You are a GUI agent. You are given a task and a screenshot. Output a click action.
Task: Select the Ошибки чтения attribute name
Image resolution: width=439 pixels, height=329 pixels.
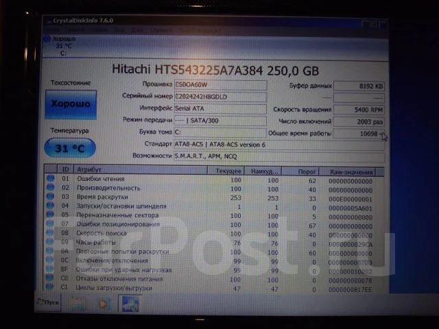click(101, 179)
